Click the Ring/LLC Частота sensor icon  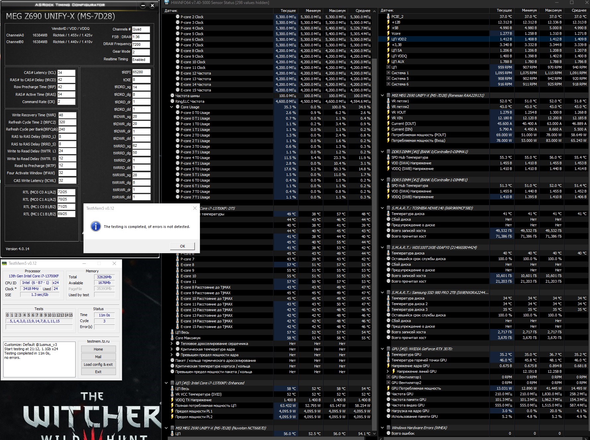pos(172,101)
